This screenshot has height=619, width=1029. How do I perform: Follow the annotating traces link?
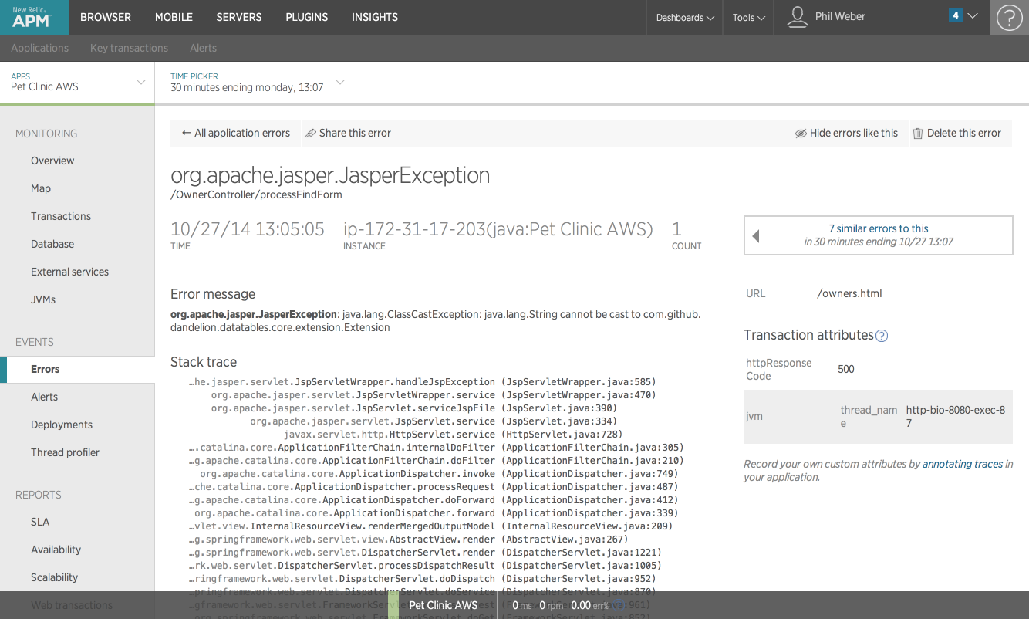(x=963, y=464)
